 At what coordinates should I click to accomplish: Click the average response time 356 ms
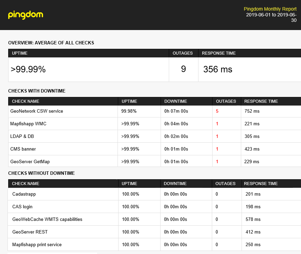point(218,69)
